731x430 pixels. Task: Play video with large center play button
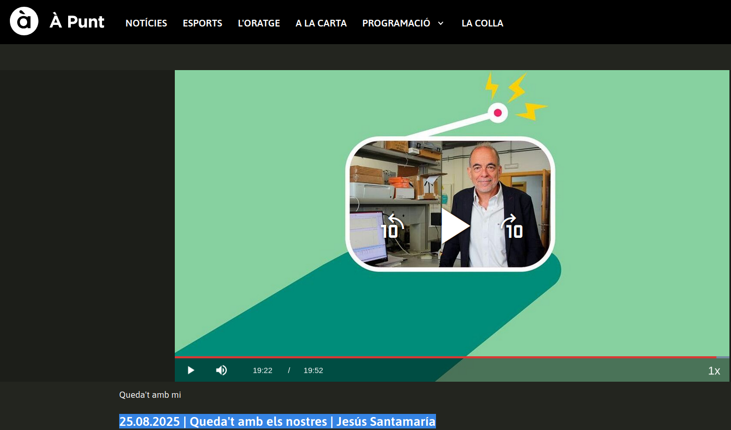tap(455, 226)
